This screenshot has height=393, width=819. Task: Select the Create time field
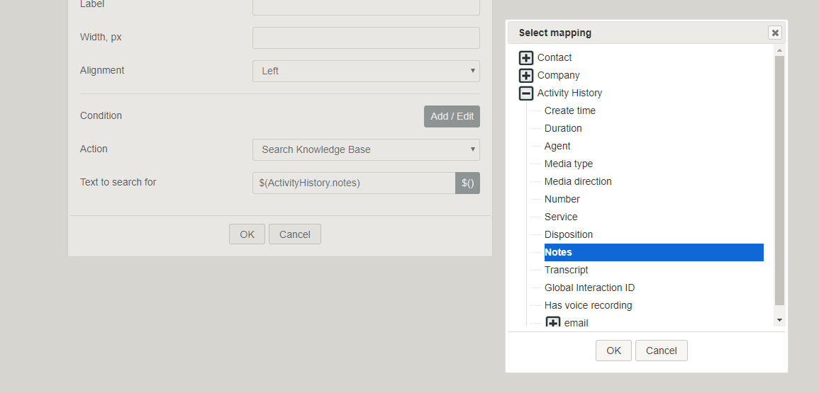tap(570, 110)
